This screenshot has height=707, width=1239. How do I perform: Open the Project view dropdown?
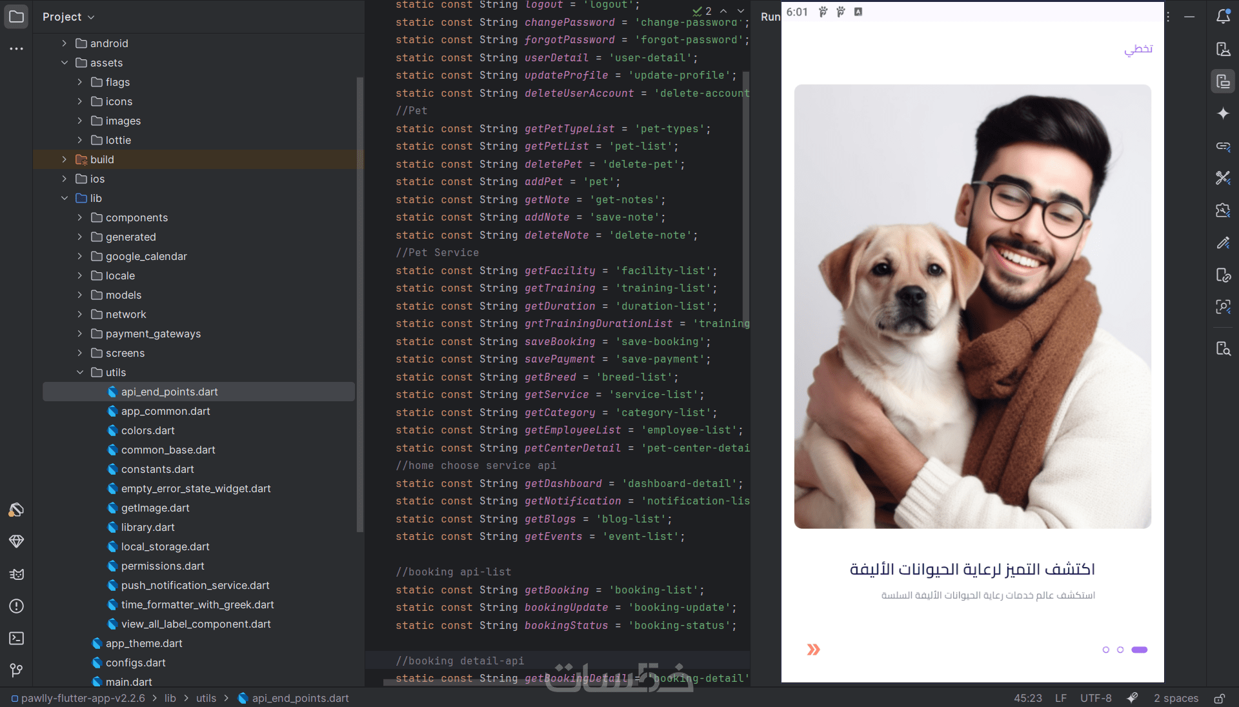68,17
